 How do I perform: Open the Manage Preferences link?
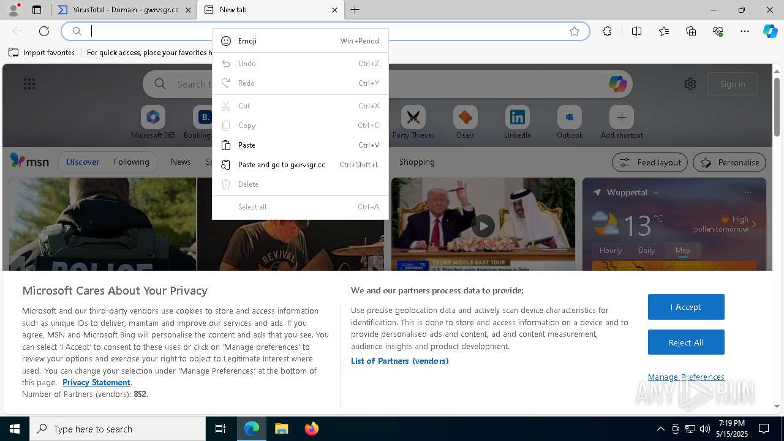(x=686, y=377)
